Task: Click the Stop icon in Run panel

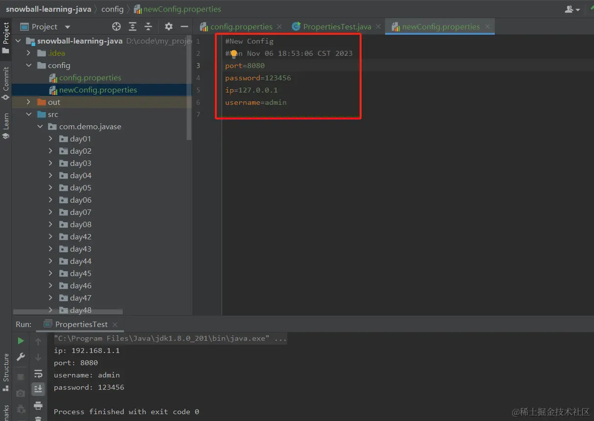Action: pos(21,377)
